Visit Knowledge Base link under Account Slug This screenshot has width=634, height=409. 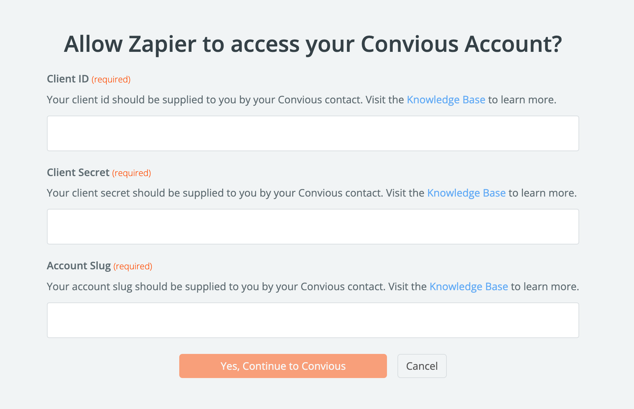(x=468, y=287)
